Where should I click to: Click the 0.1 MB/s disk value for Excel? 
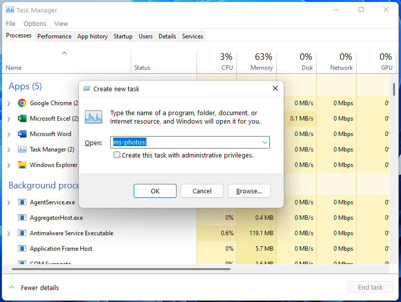(302, 119)
